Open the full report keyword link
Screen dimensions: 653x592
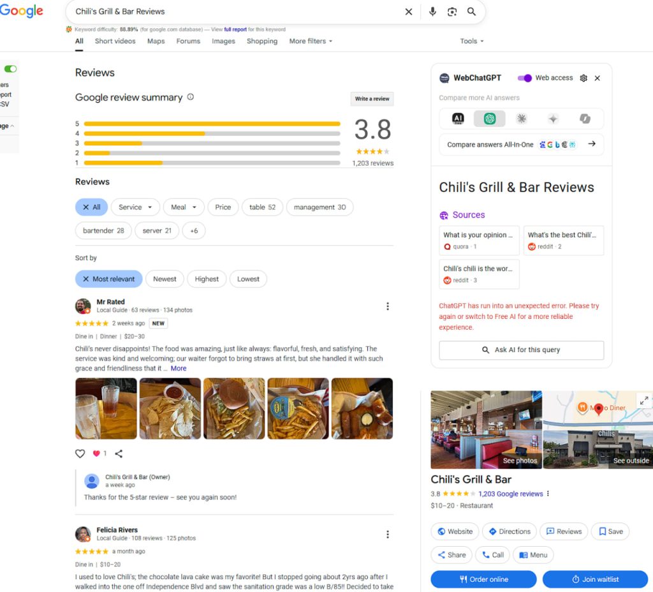[235, 29]
